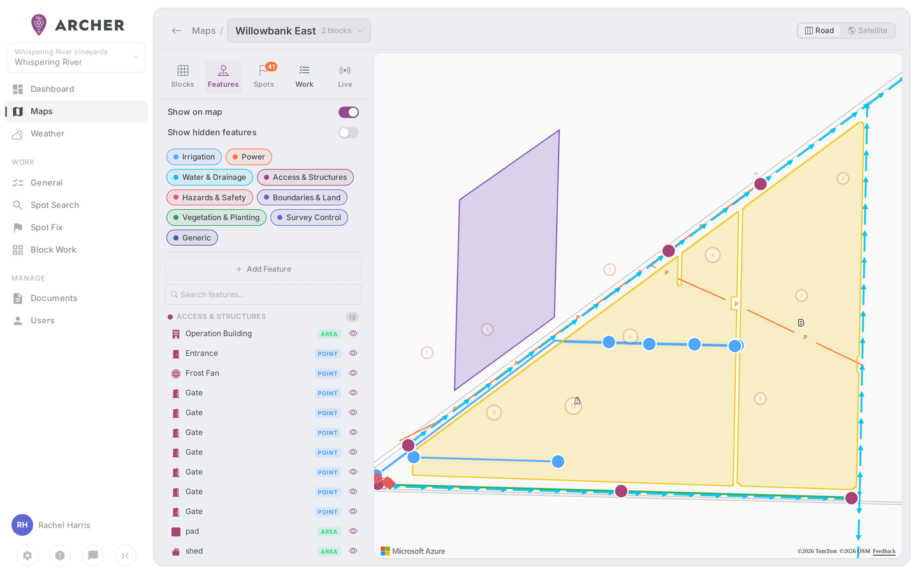Click the Entrance door icon
Image resolution: width=918 pixels, height=574 pixels.
coord(176,354)
